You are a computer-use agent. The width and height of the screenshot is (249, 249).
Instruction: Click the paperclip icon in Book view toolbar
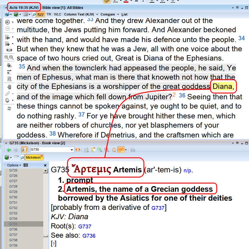[x=121, y=150]
